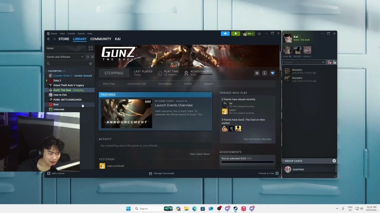The width and height of the screenshot is (380, 213).
Task: Select Counter-Strike 2 in the library
Action: (70, 76)
